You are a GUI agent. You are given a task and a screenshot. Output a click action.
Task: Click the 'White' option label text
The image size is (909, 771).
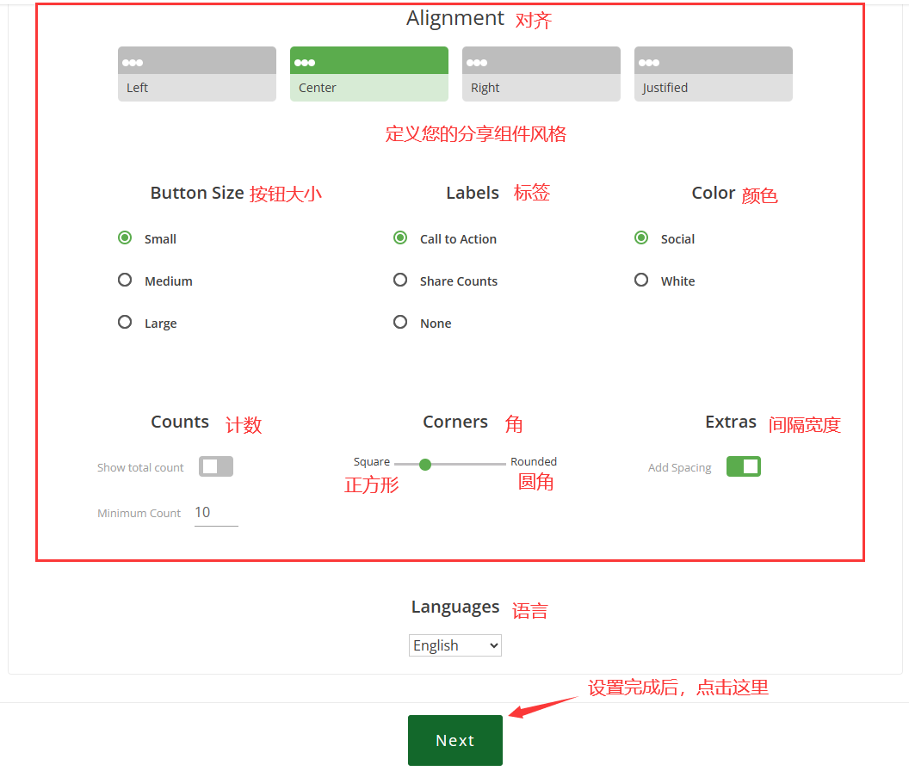tap(677, 281)
